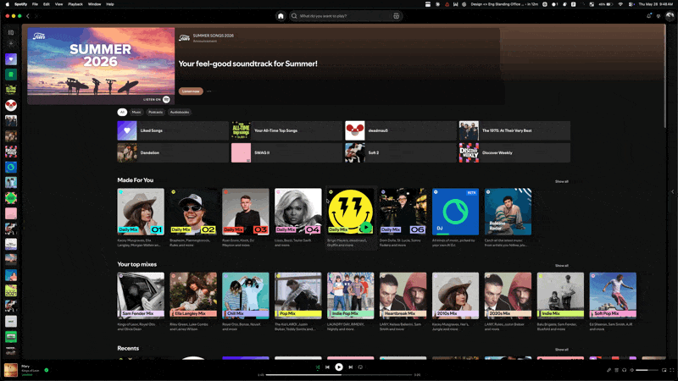678x381 pixels.
Task: Open Spotify logo on Summer banner
Action: (x=166, y=99)
